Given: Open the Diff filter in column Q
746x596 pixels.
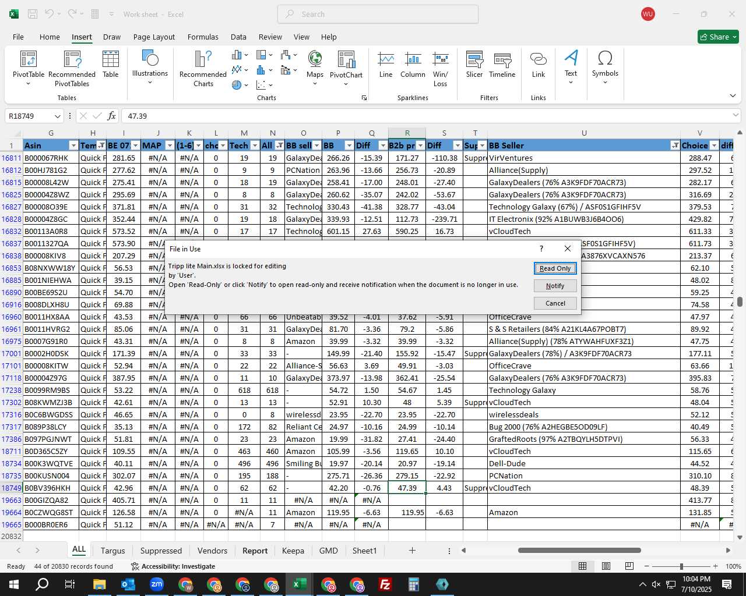Looking at the screenshot, I should click(x=383, y=146).
